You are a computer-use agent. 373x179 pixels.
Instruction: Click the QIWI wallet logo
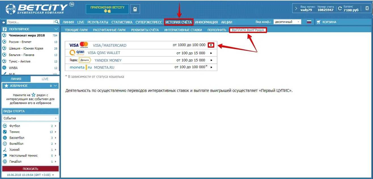[77, 53]
